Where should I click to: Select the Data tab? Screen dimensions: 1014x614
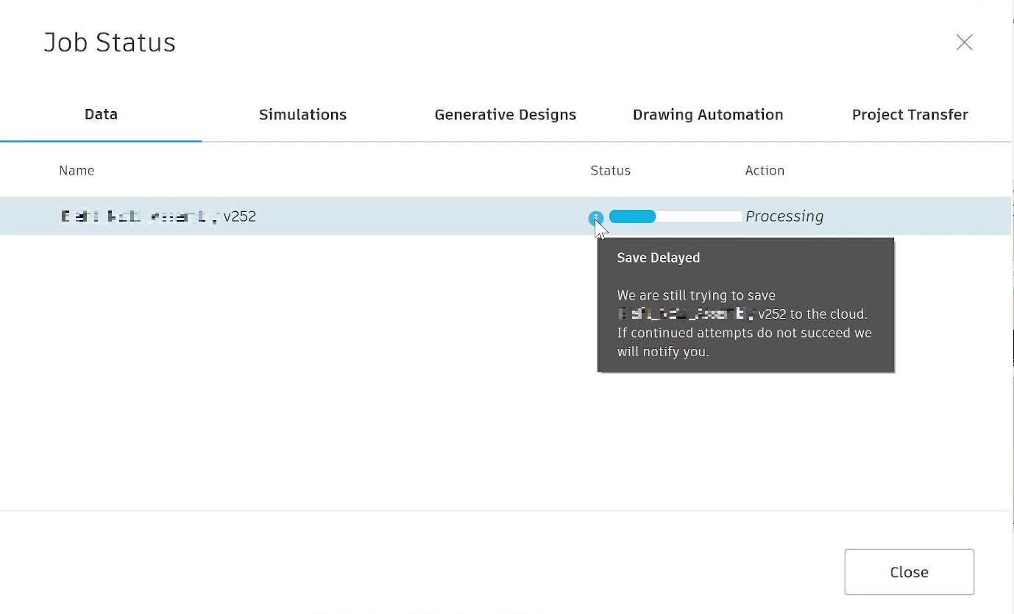[101, 115]
